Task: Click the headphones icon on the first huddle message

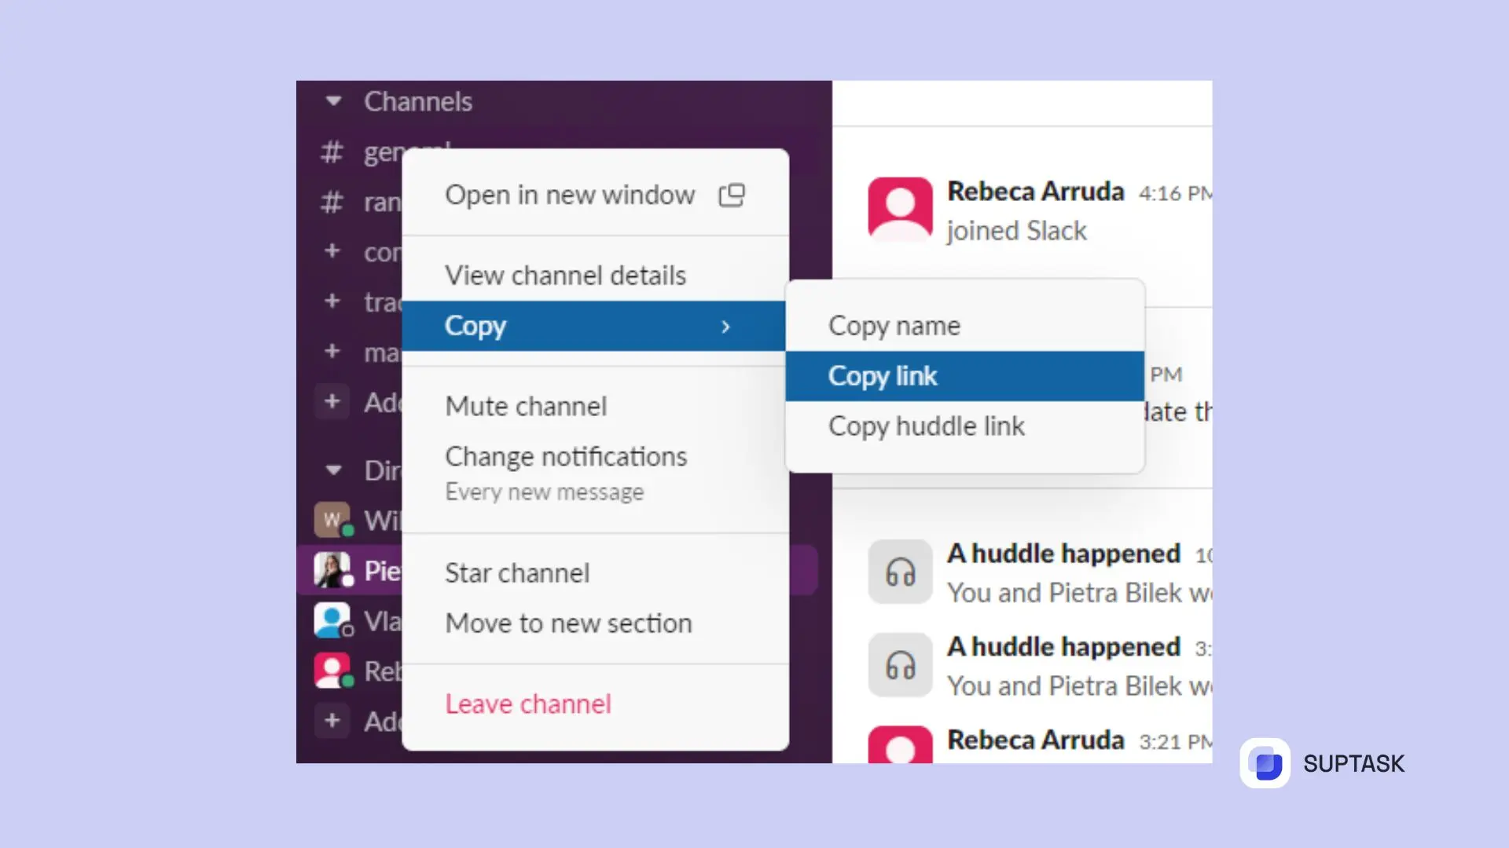Action: click(900, 572)
